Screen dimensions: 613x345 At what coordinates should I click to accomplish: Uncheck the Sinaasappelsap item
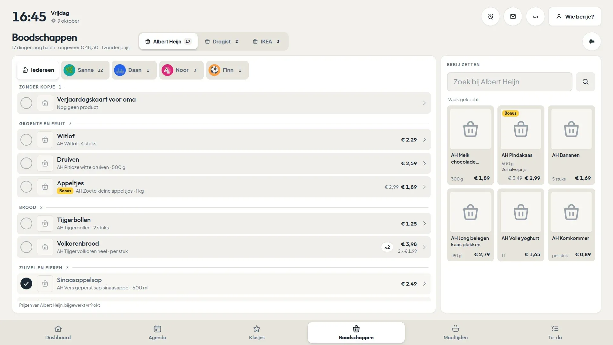[x=26, y=284]
